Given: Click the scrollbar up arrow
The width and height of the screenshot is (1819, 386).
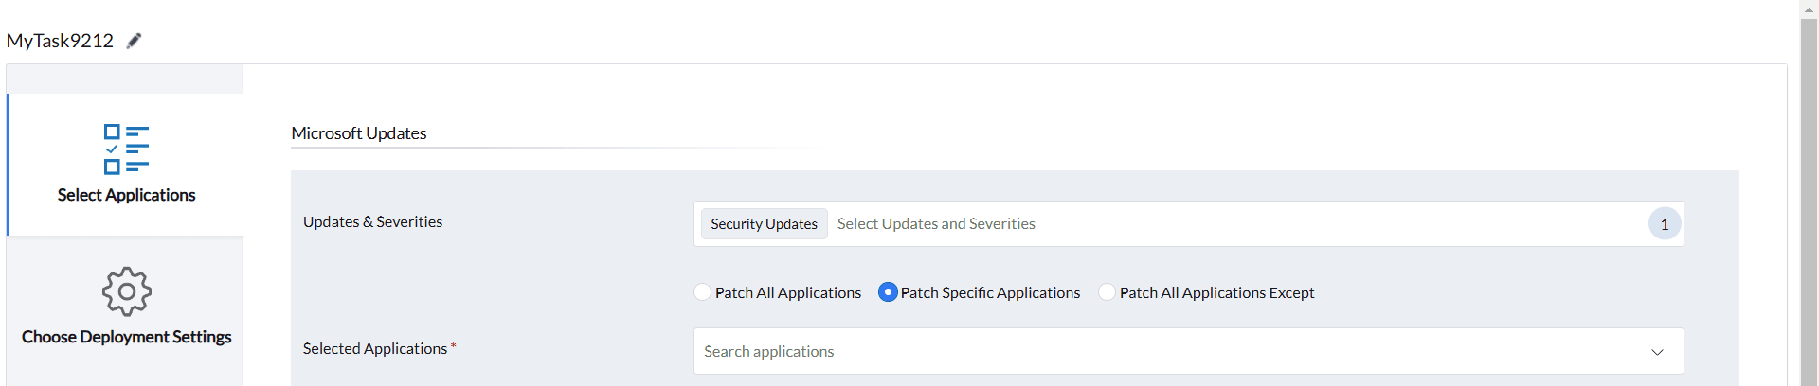Looking at the screenshot, I should [x=1809, y=9].
